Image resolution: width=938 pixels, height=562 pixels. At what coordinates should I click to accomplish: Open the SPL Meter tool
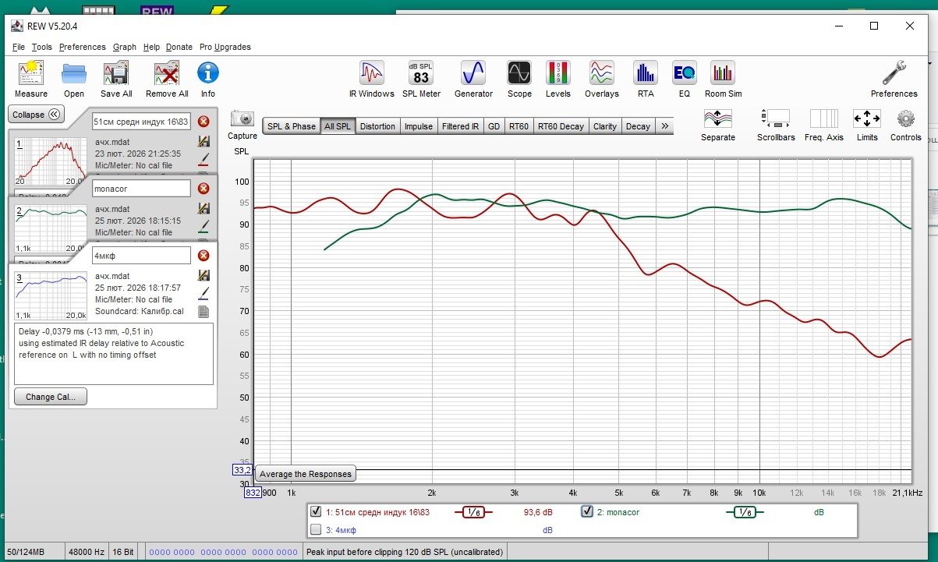(x=421, y=80)
